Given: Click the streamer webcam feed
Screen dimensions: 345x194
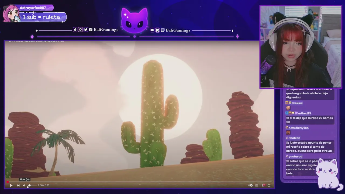Looking at the screenshot, I should pos(301,47).
